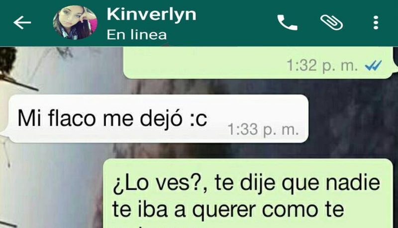Select the '¿Lo ves?' outgoing message
This screenshot has width=398, height=228.
pos(249,193)
